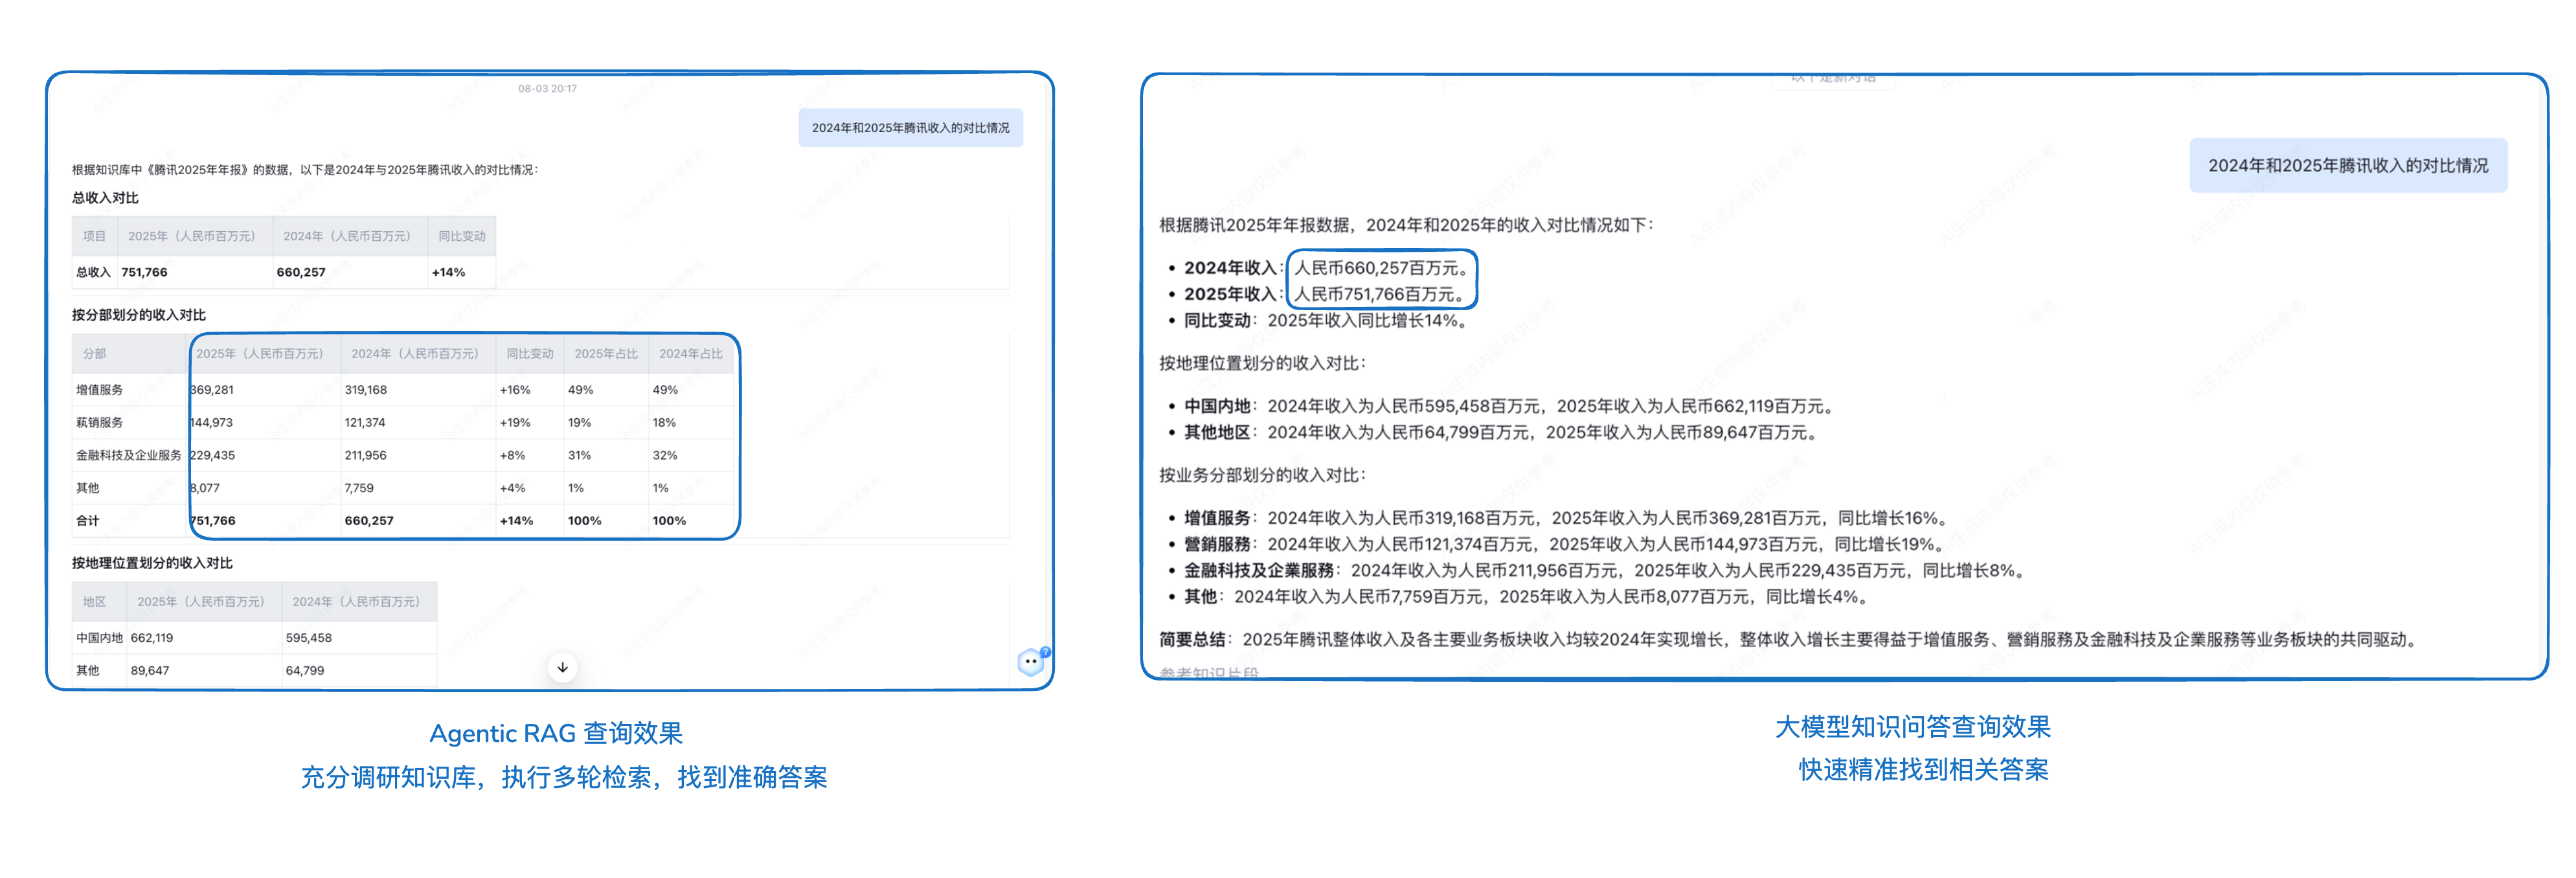
Task: Click the 08-03 20:17 timestamp
Action: point(547,88)
